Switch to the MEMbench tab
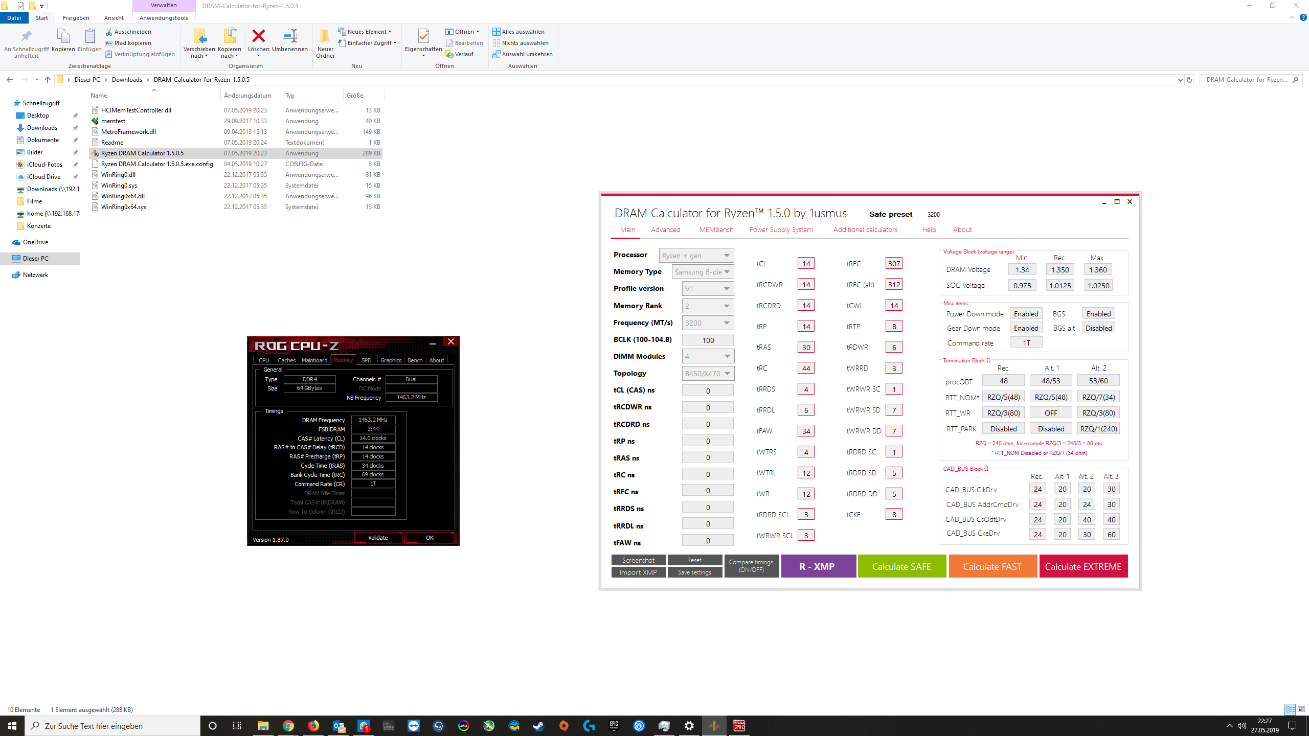 (x=716, y=229)
